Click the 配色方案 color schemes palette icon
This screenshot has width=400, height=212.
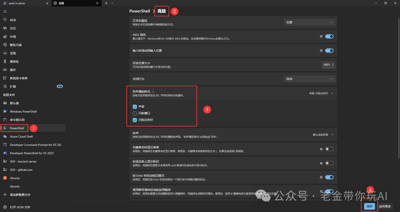point(5,45)
